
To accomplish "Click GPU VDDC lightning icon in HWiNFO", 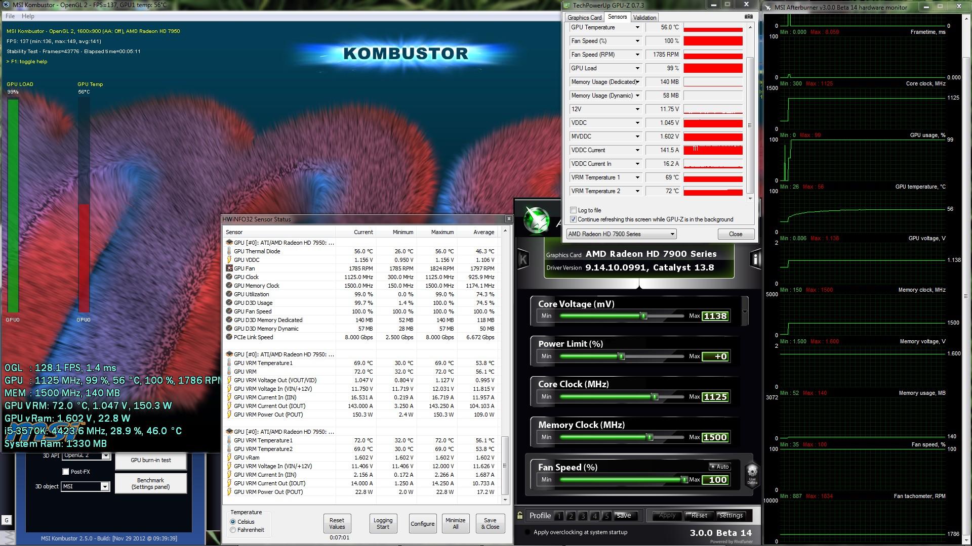I will (229, 260).
